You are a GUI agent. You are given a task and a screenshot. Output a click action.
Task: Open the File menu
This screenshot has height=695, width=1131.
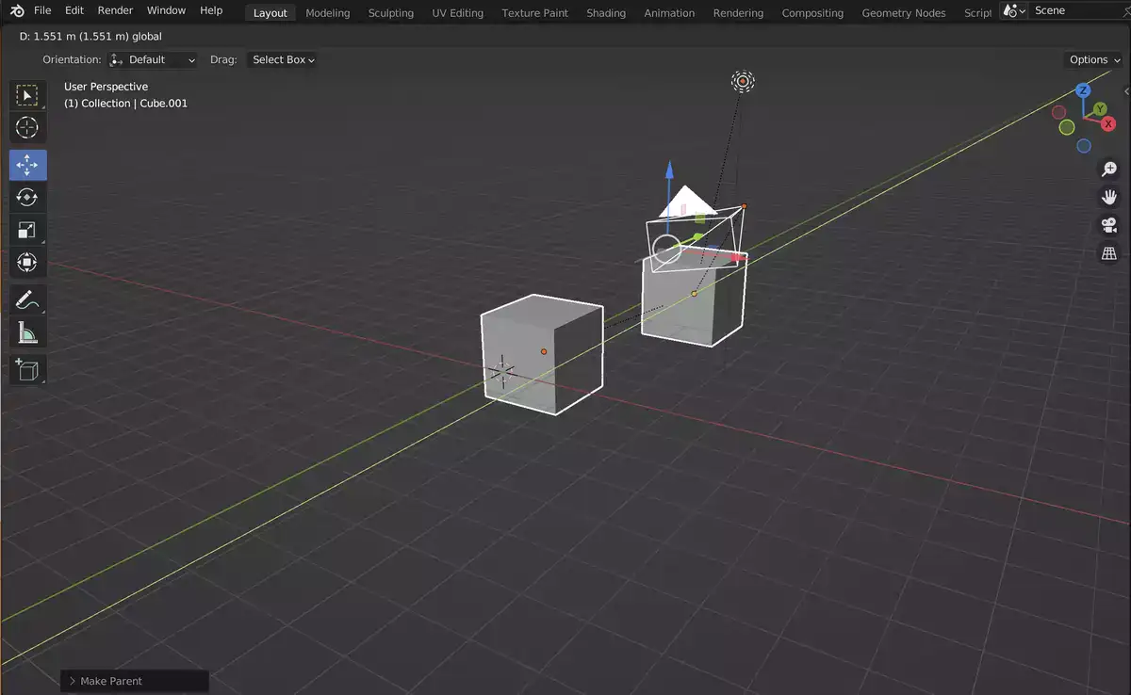42,10
